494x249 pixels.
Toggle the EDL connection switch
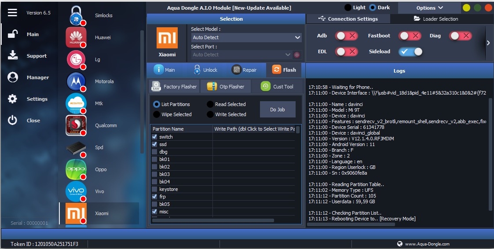click(346, 51)
